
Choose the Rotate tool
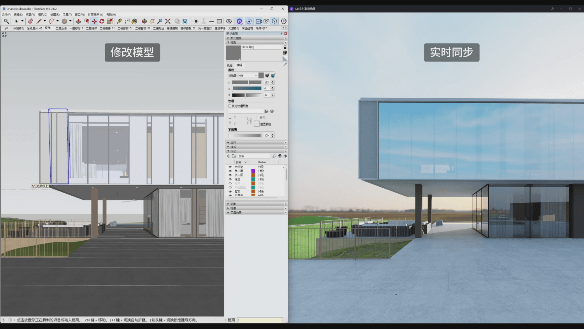click(x=102, y=21)
